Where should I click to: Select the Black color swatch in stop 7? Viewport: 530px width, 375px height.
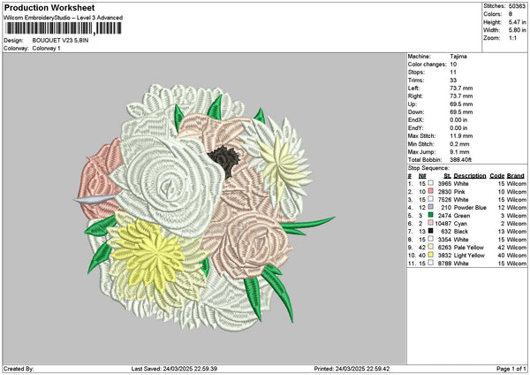(431, 231)
